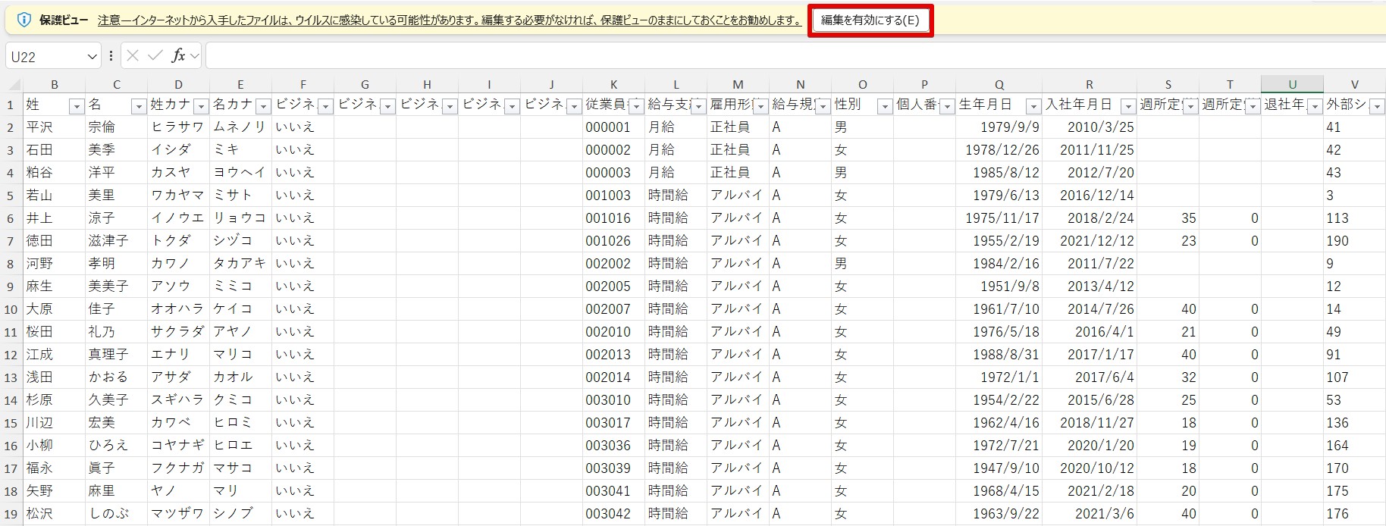Select cell containing しのぶ
Screen dimensions: 1386x526
(116, 514)
